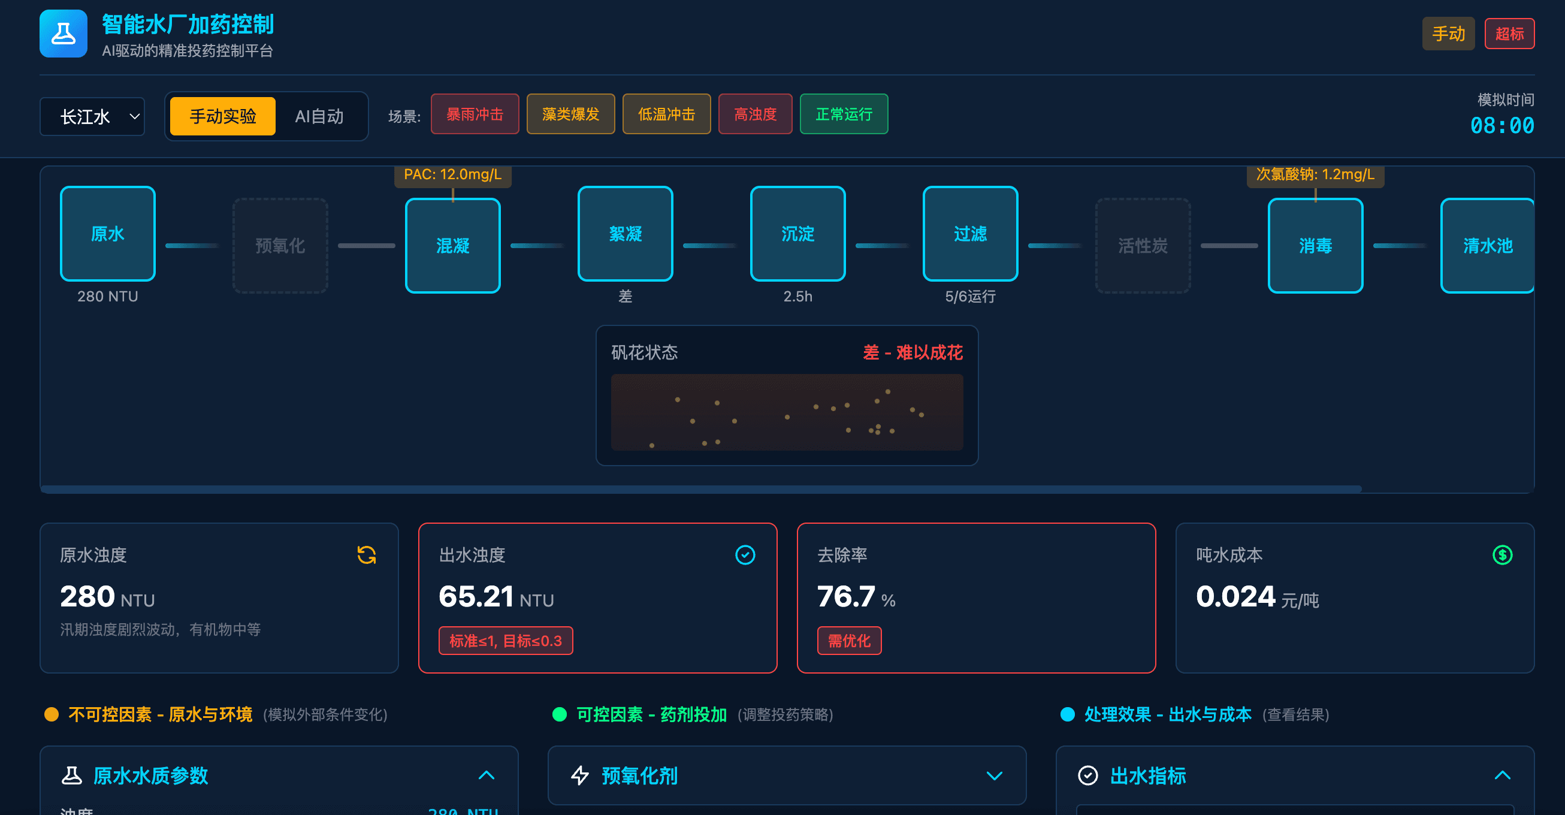Click the 手动 button in top right
Viewport: 1565px width, 815px height.
(x=1448, y=34)
